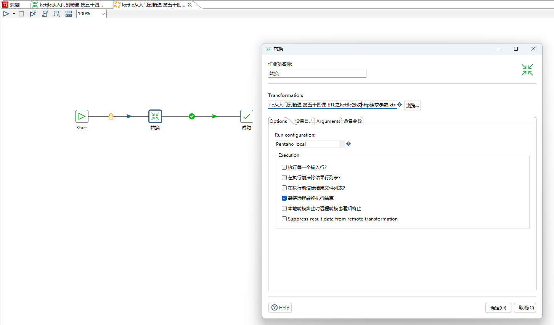Stop the running job
Image resolution: width=554 pixels, height=325 pixels.
(21, 14)
